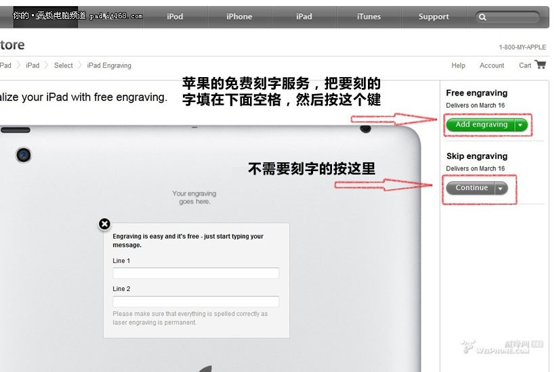Viewport: 559px width, 372px height.
Task: Open the Help link
Action: pos(458,66)
